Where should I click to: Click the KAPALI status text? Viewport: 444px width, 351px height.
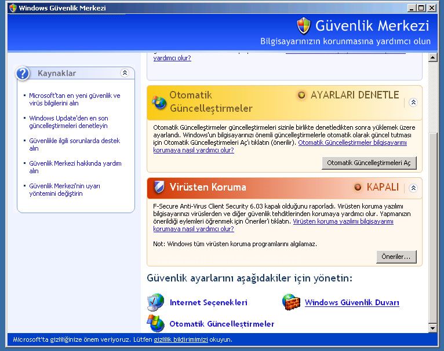(x=383, y=187)
